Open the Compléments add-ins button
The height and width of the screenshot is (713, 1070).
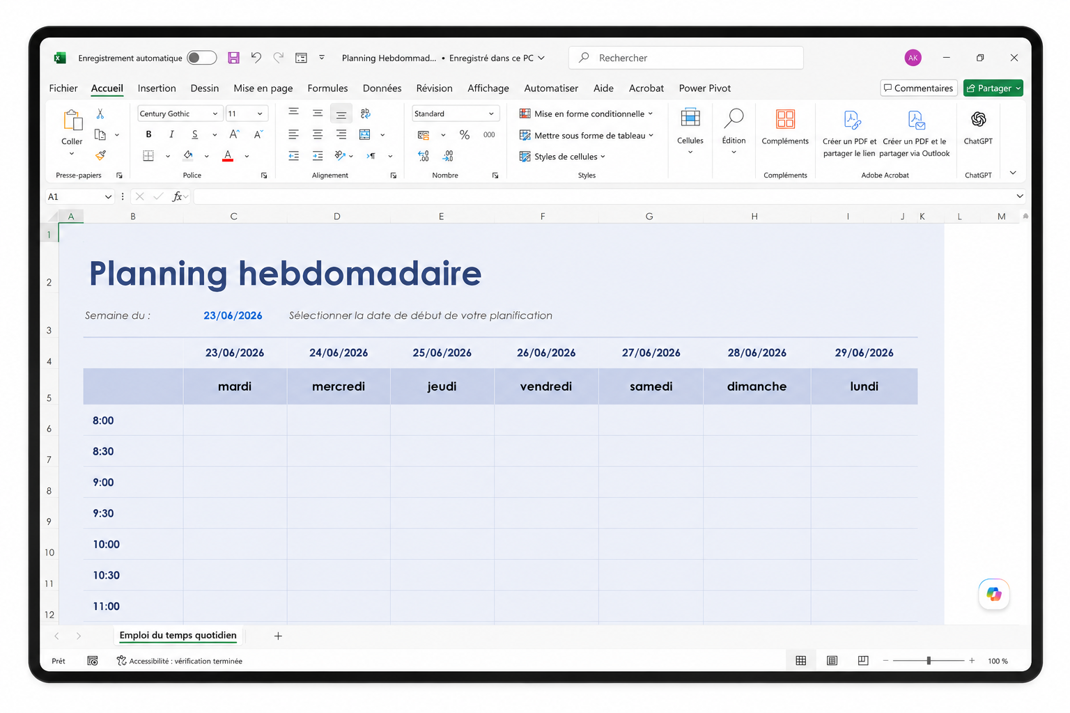(x=785, y=127)
